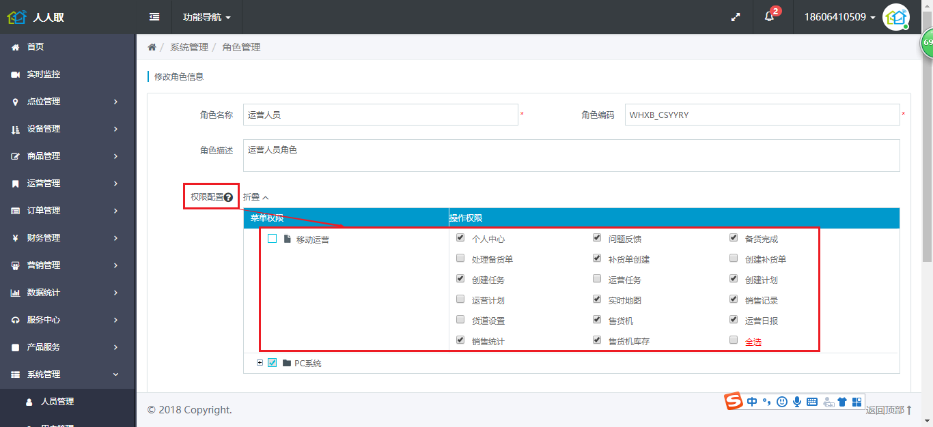Click into the 角色描述 text area
933x427 pixels.
[572, 156]
